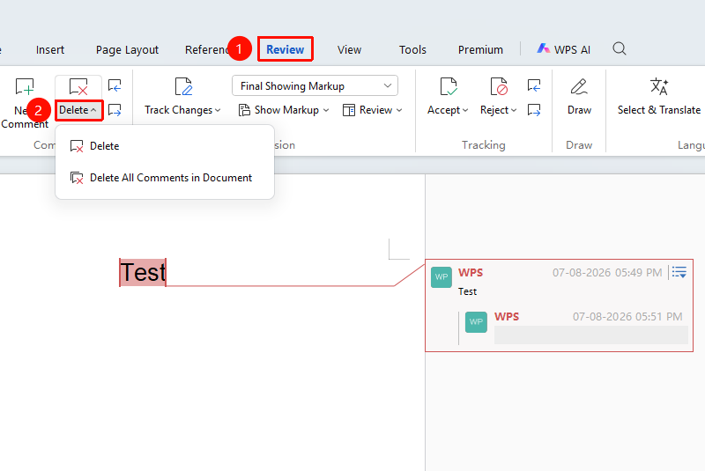Image resolution: width=705 pixels, height=471 pixels.
Task: Switch to the Page Layout tab
Action: click(127, 50)
